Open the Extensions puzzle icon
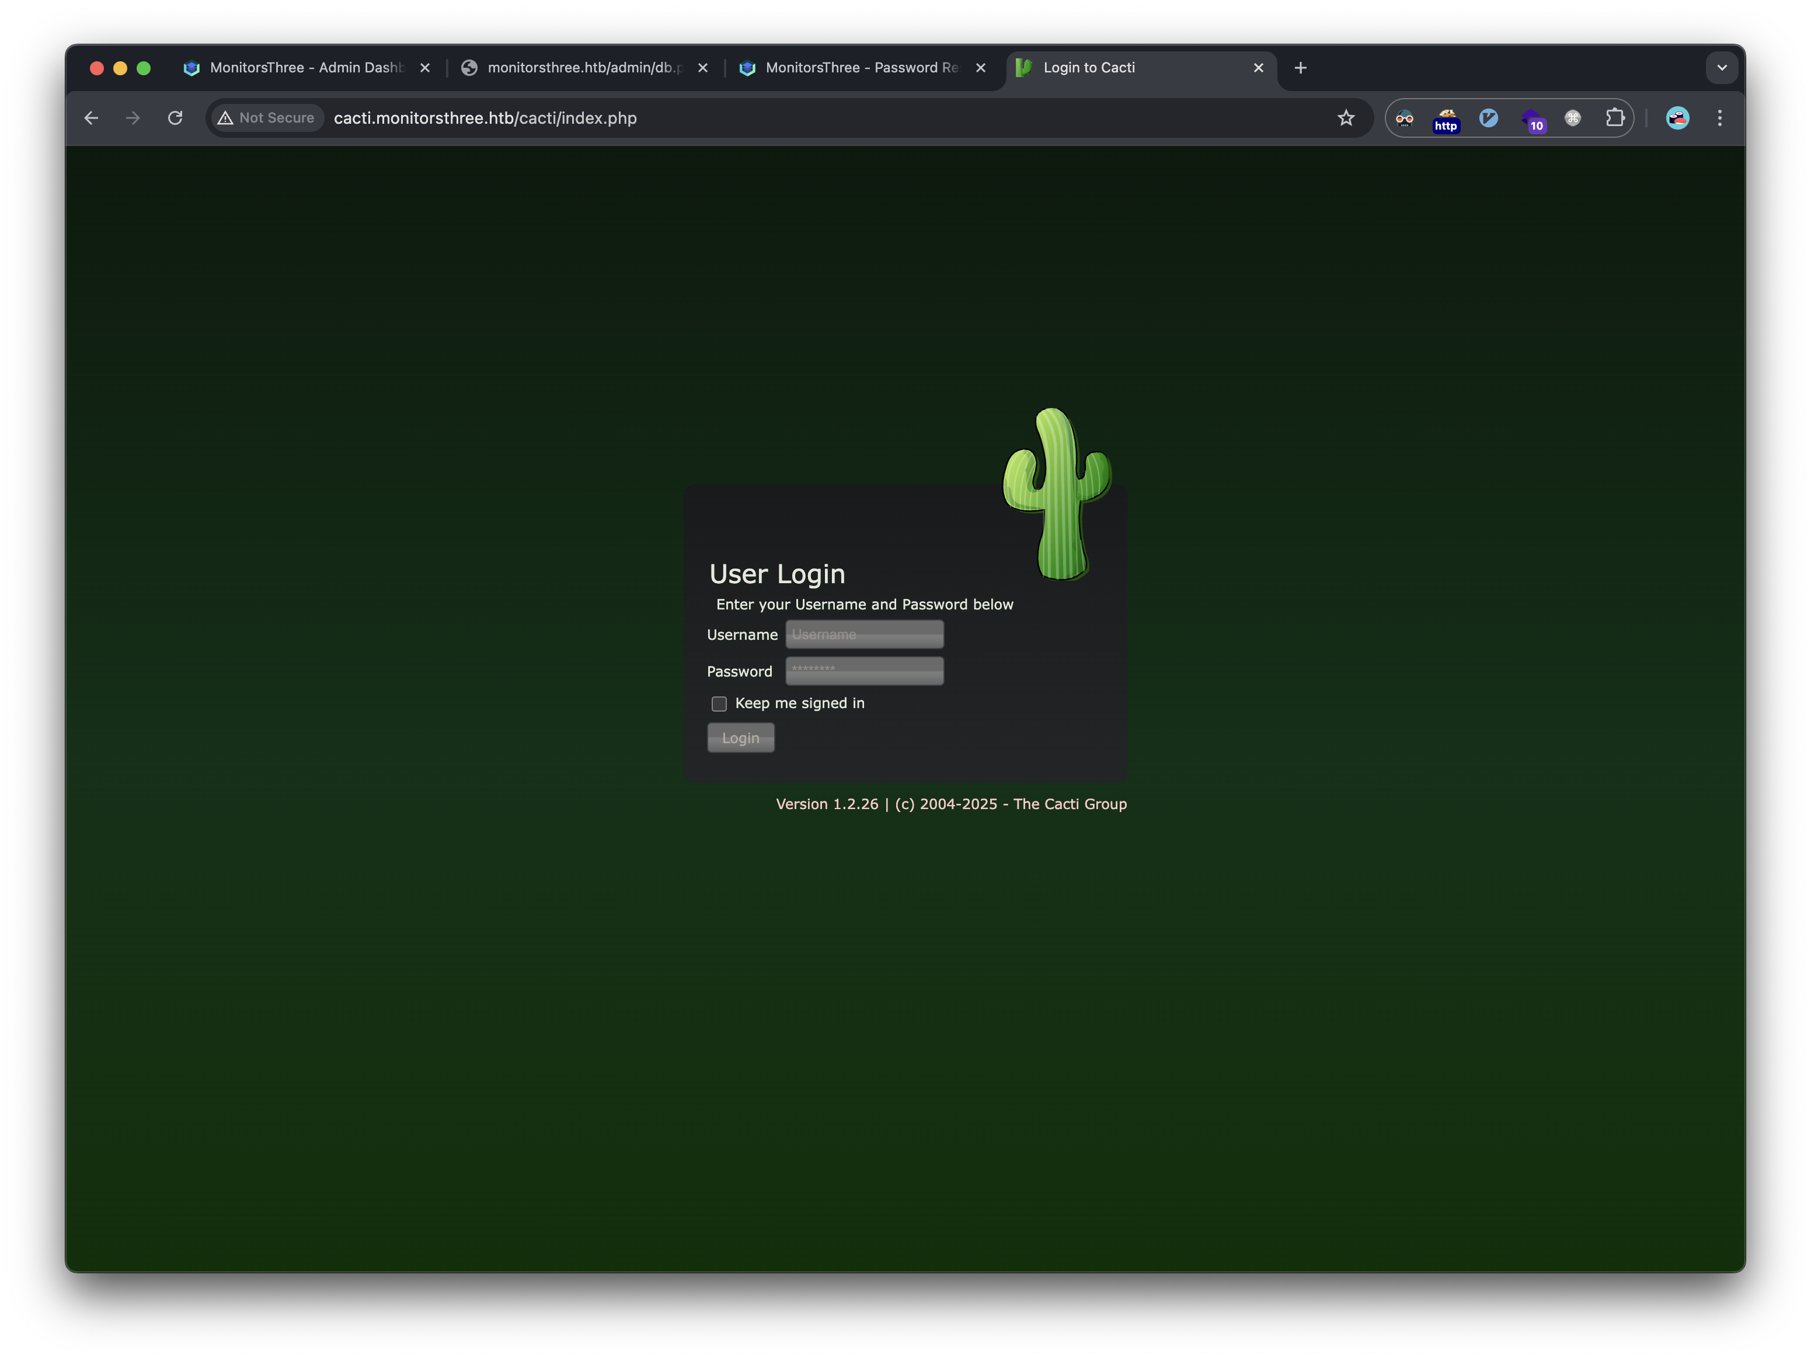Viewport: 1811px width, 1359px height. tap(1614, 118)
